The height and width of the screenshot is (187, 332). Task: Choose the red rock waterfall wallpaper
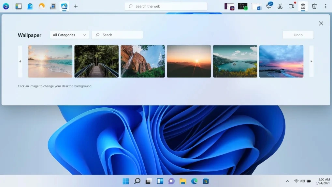(143, 61)
